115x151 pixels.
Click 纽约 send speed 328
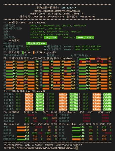(91, 133)
